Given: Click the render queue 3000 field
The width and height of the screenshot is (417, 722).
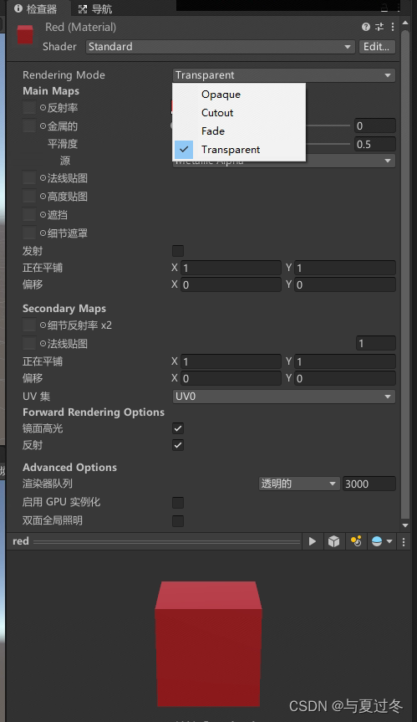Looking at the screenshot, I should click(369, 484).
